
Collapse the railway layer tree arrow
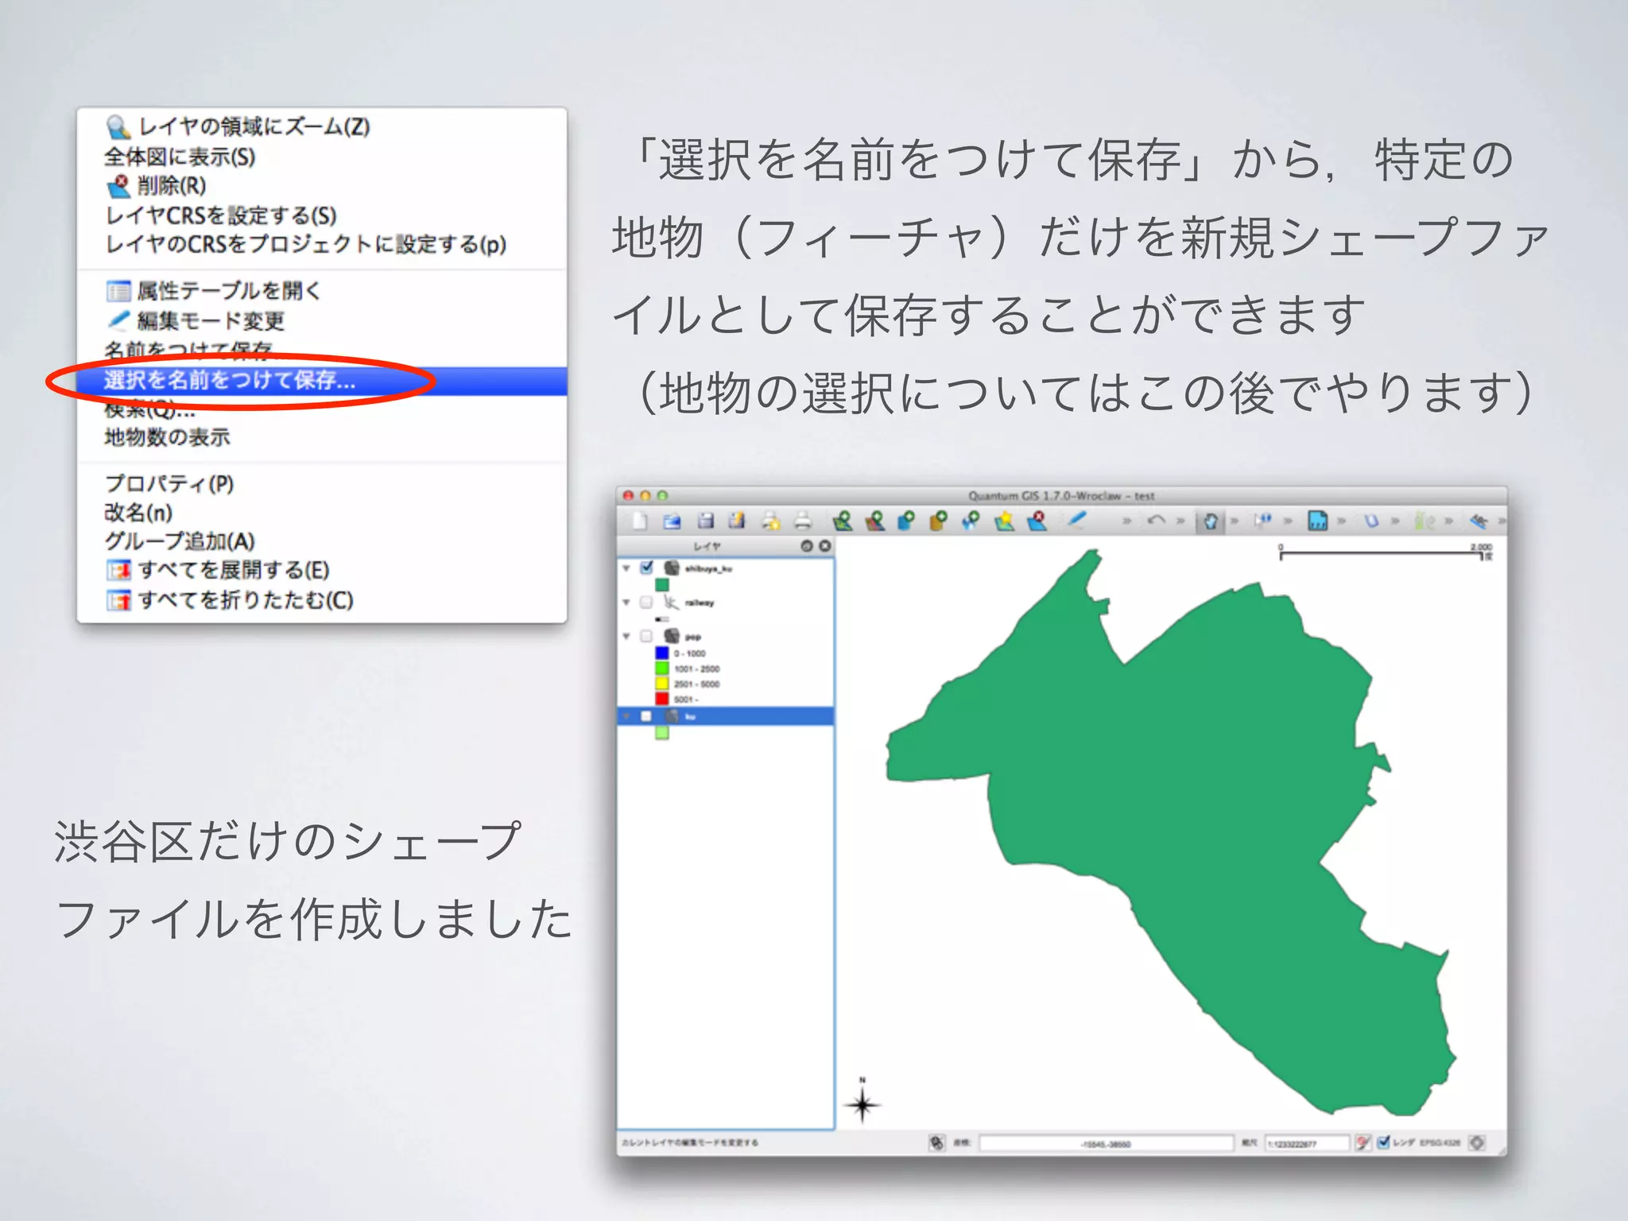626,603
